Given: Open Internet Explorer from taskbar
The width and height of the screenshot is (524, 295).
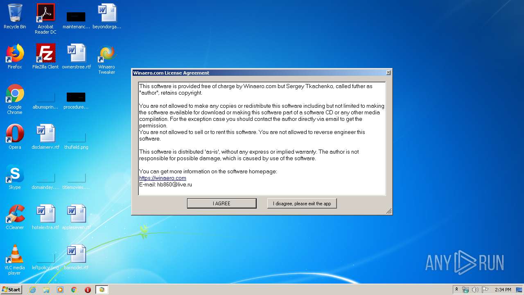Looking at the screenshot, I should pos(32,290).
